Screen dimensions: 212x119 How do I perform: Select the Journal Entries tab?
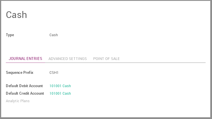25,58
